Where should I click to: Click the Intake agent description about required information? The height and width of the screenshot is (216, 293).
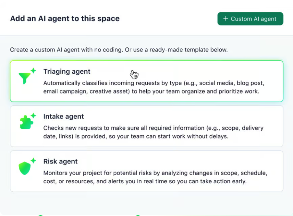pos(153,132)
